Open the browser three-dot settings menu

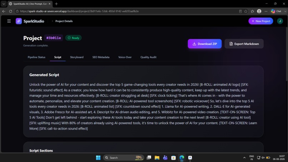[266, 11]
